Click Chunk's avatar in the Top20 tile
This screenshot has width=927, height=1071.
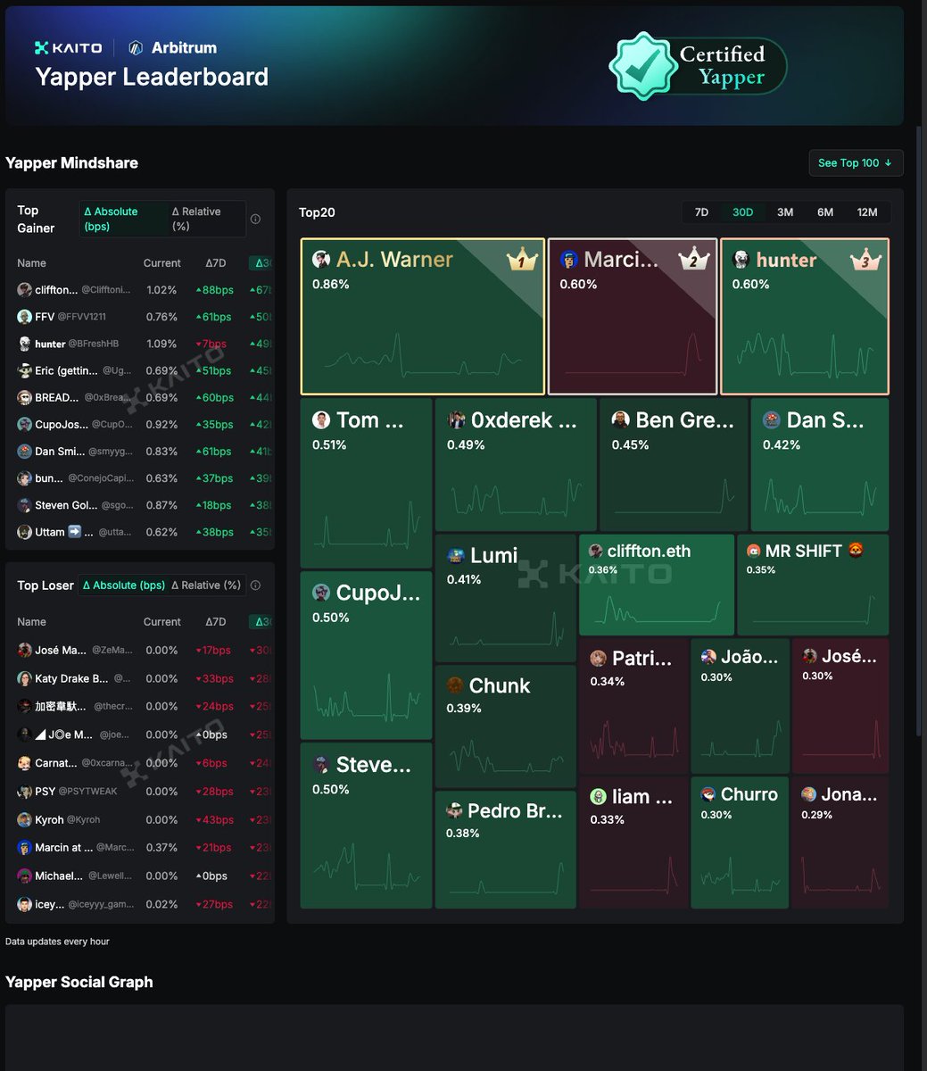point(455,685)
